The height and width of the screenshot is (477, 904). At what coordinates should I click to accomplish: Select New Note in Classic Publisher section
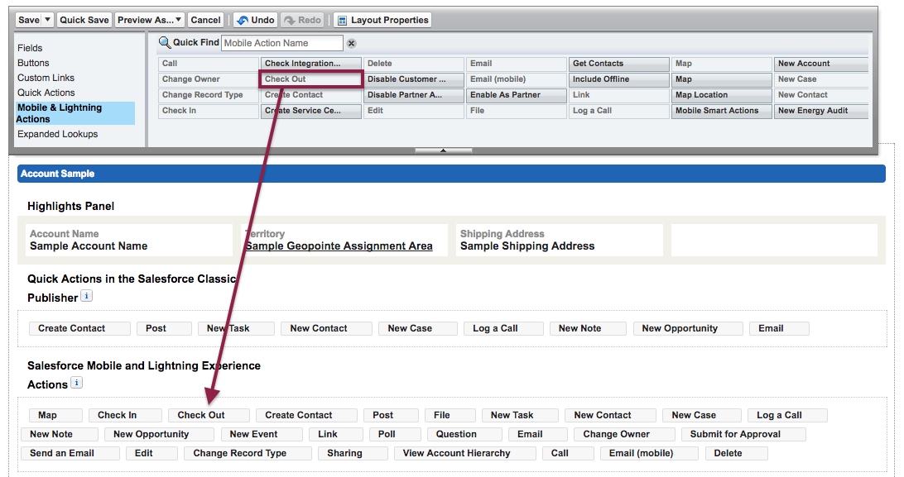click(588, 328)
